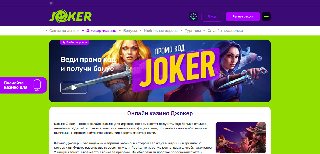This screenshot has width=320, height=154.
Task: Click the Joker logo
Action: coord(70,16)
